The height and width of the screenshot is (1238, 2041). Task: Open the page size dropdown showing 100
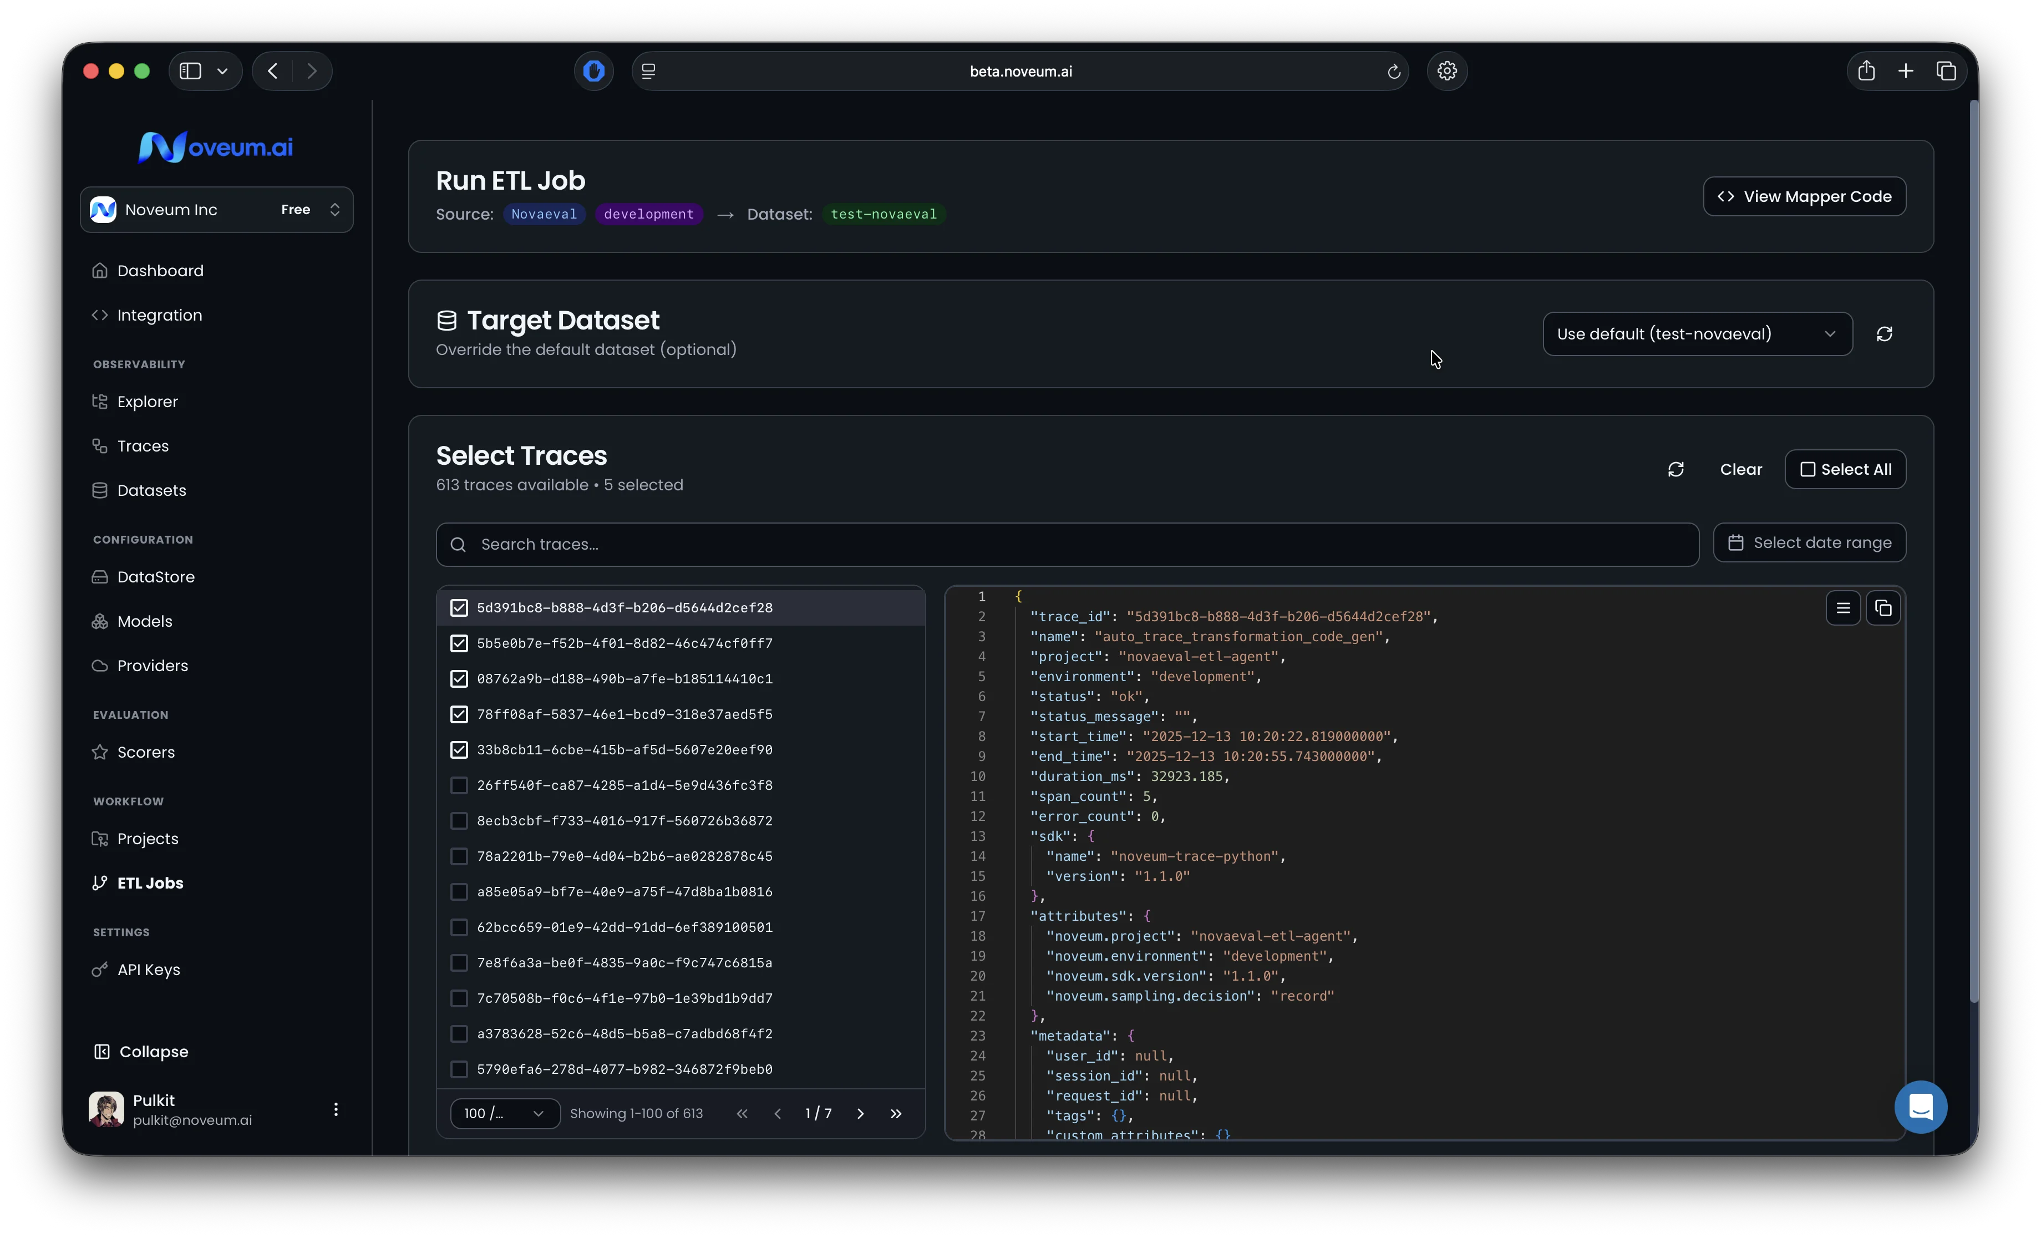tap(505, 1114)
